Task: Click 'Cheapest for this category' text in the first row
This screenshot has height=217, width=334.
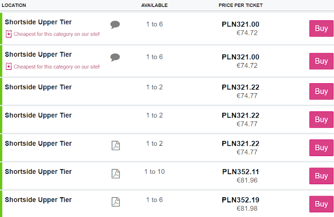Action: pyautogui.click(x=56, y=34)
